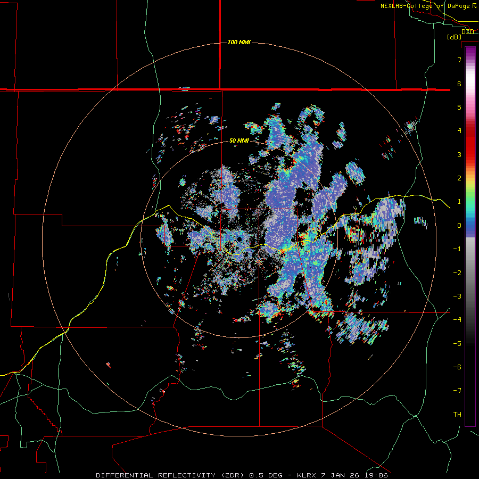Click the 5 value on the color scale

pos(459,107)
